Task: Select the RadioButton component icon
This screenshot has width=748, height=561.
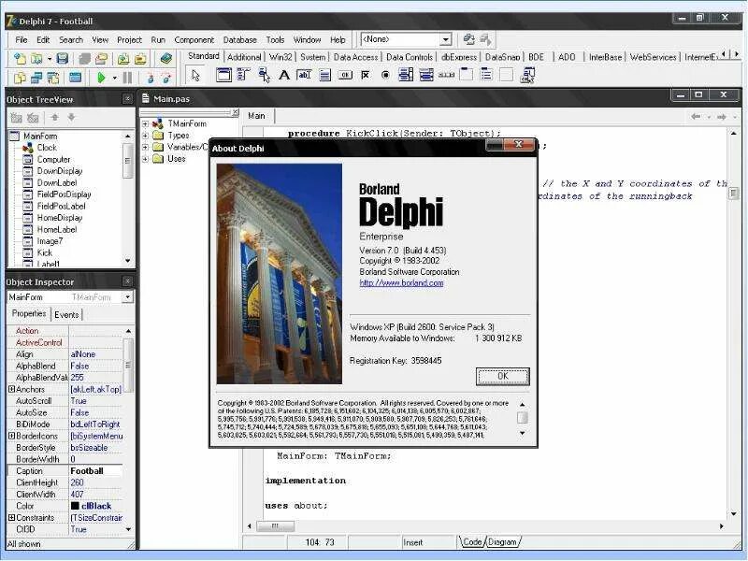Action: tap(385, 75)
